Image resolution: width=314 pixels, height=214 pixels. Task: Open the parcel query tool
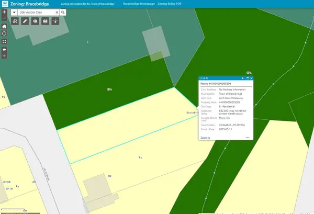(x=15, y=21)
